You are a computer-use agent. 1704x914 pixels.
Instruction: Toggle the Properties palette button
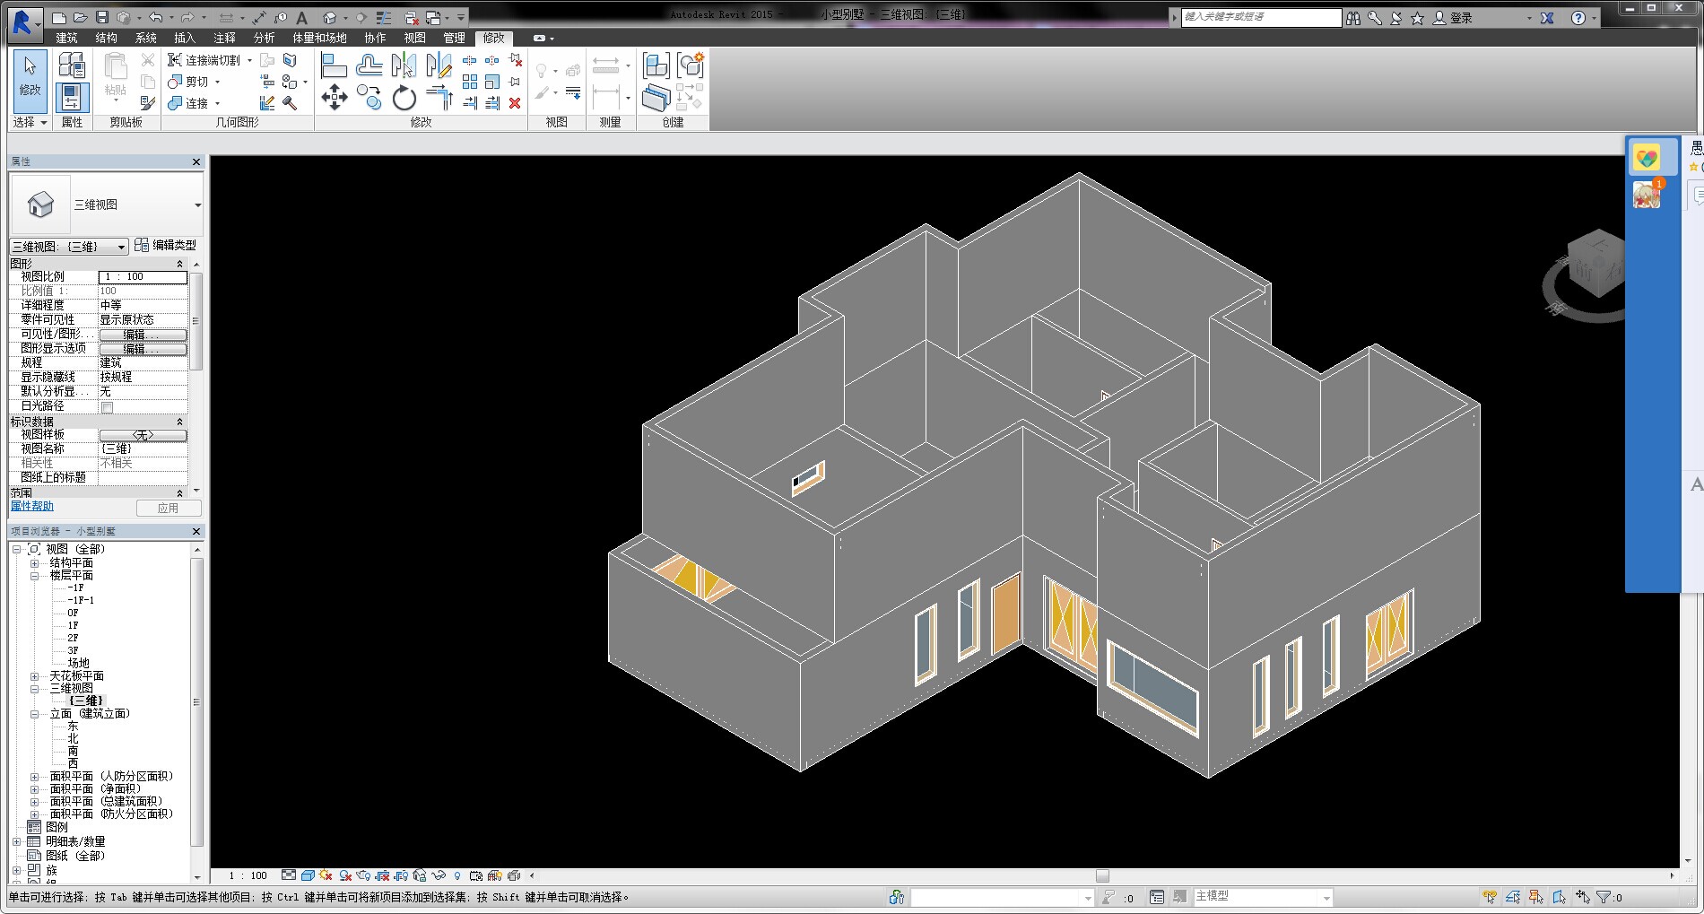tap(72, 97)
